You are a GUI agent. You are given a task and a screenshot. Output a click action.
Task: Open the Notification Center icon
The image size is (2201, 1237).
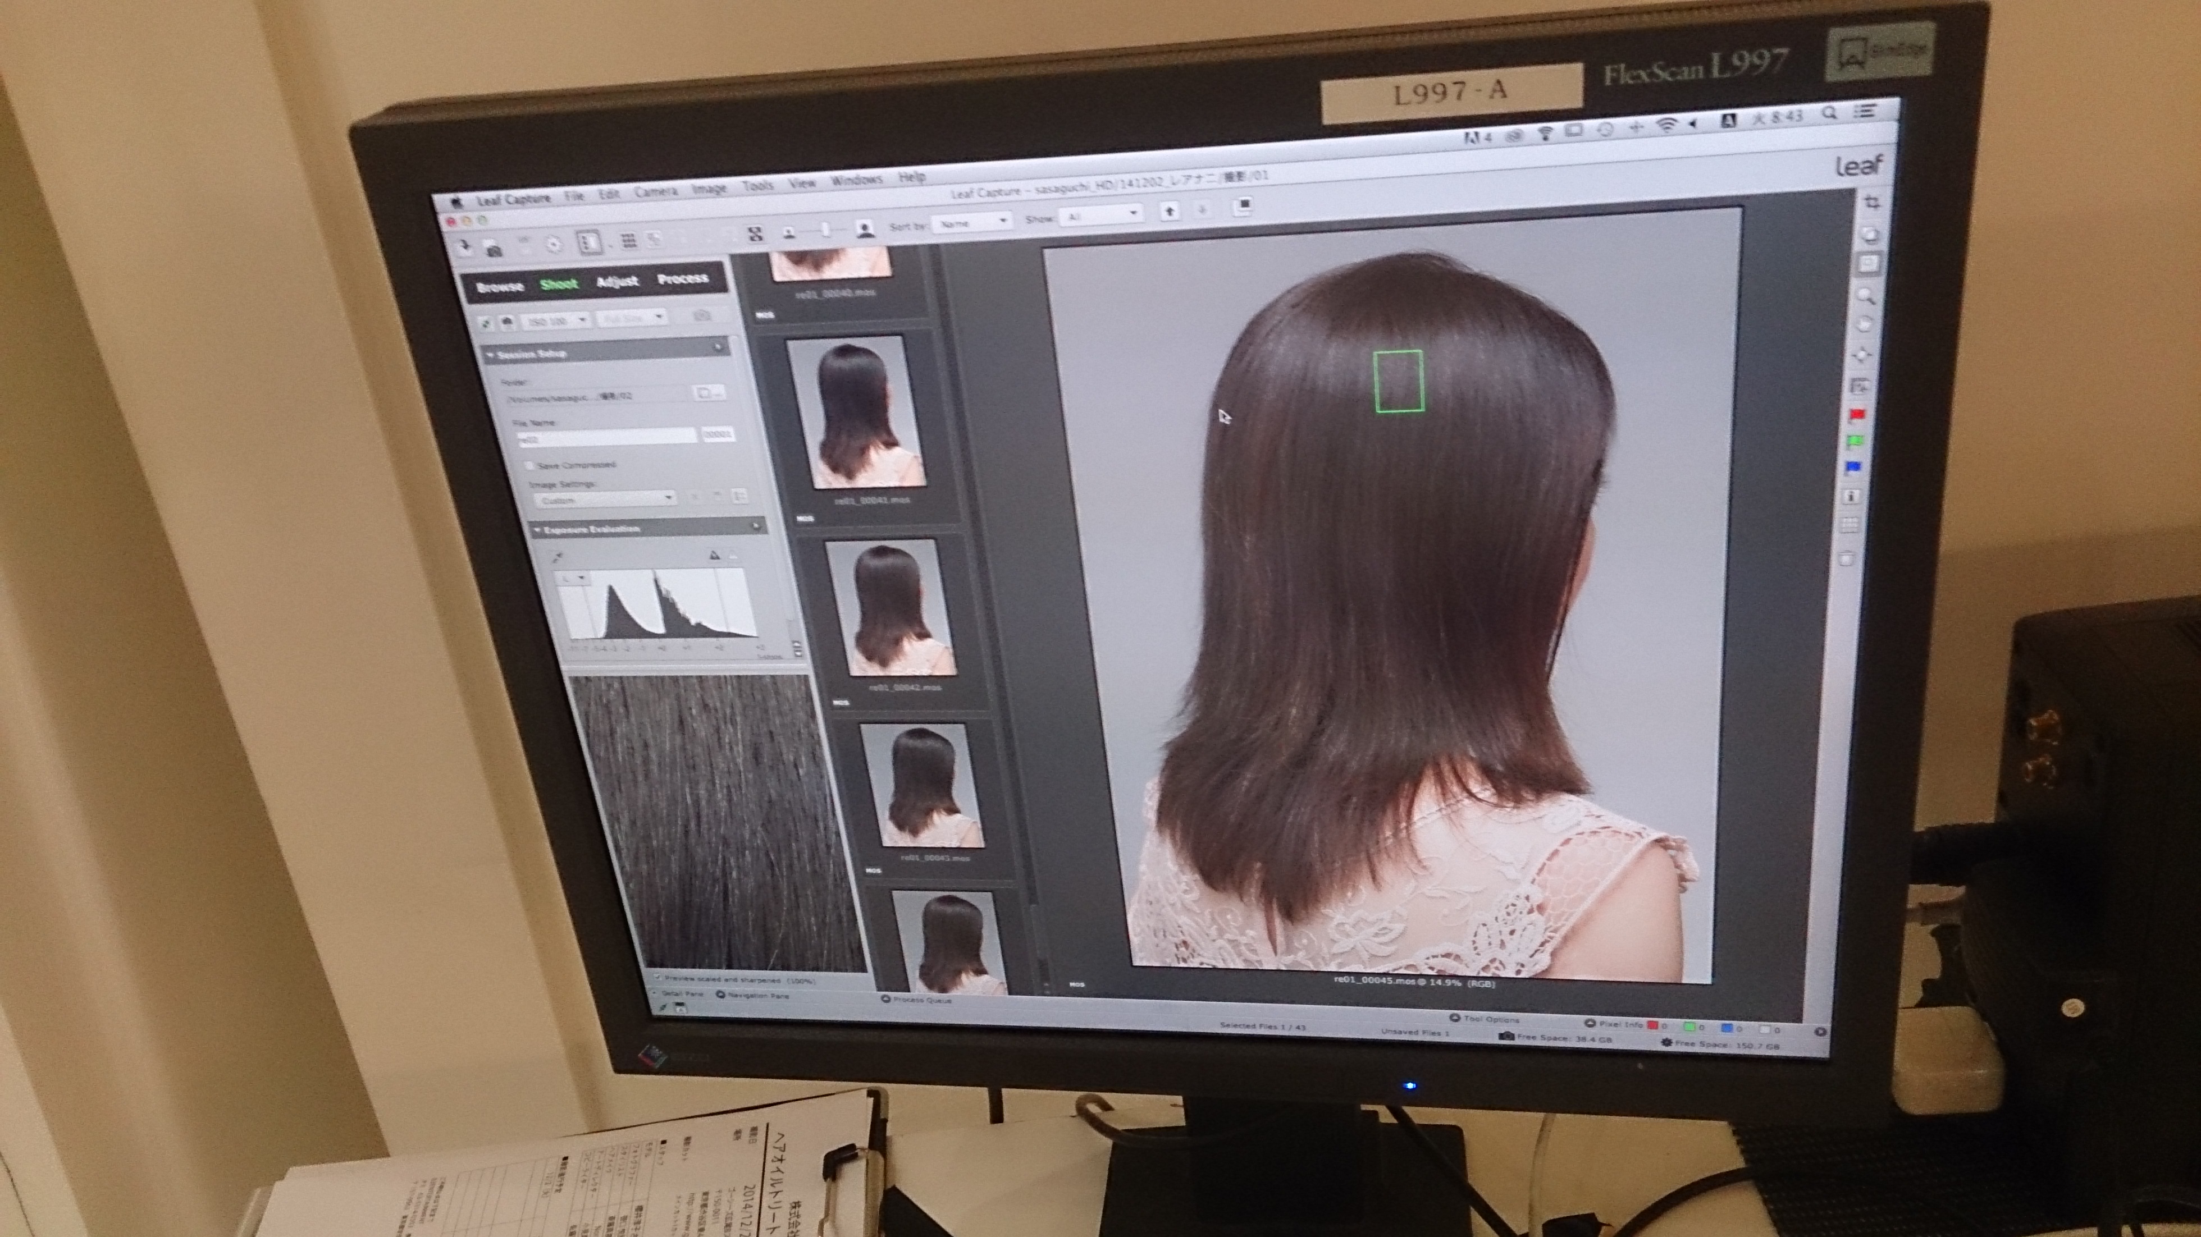click(x=1866, y=111)
